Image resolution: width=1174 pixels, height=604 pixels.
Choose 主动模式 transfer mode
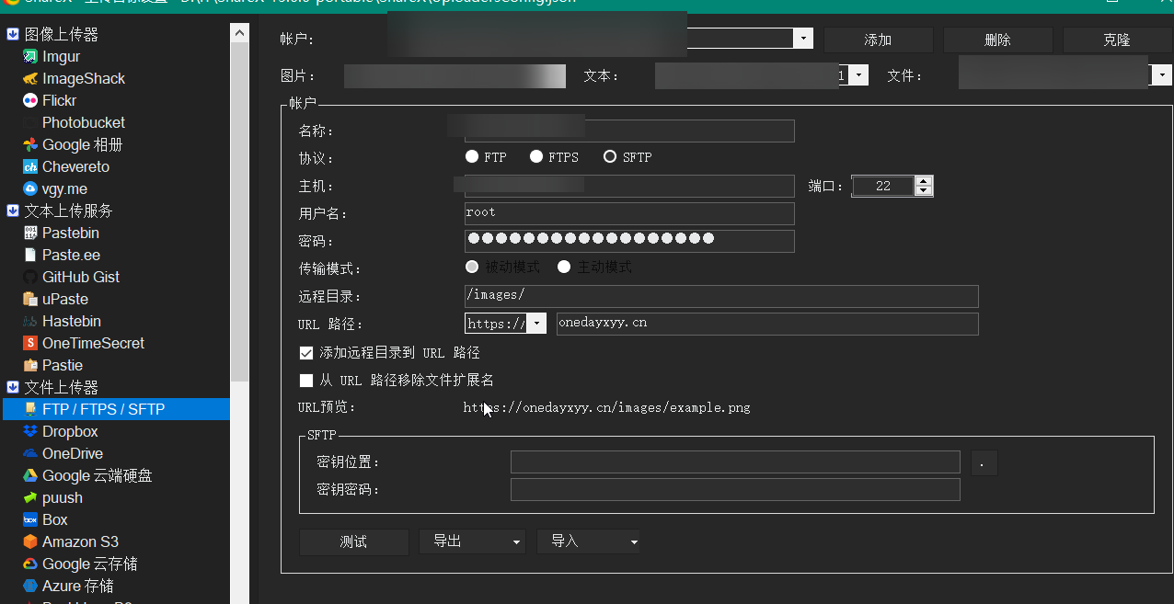pyautogui.click(x=564, y=268)
